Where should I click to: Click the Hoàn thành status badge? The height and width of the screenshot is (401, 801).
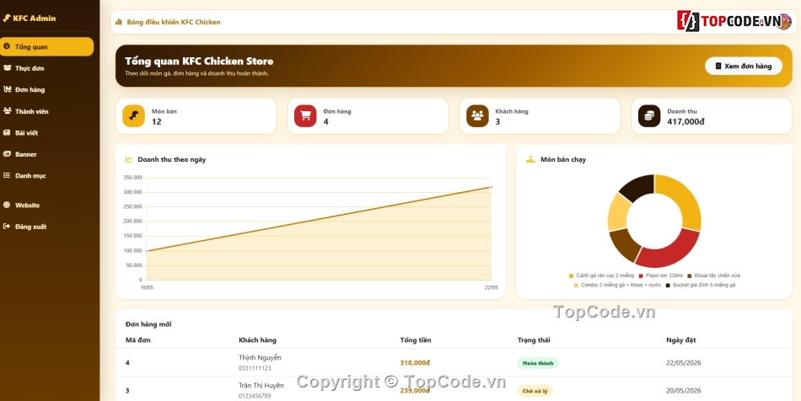click(x=538, y=363)
